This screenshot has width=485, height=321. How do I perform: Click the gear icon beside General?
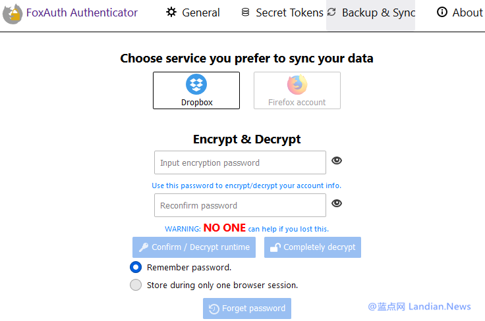pyautogui.click(x=171, y=12)
